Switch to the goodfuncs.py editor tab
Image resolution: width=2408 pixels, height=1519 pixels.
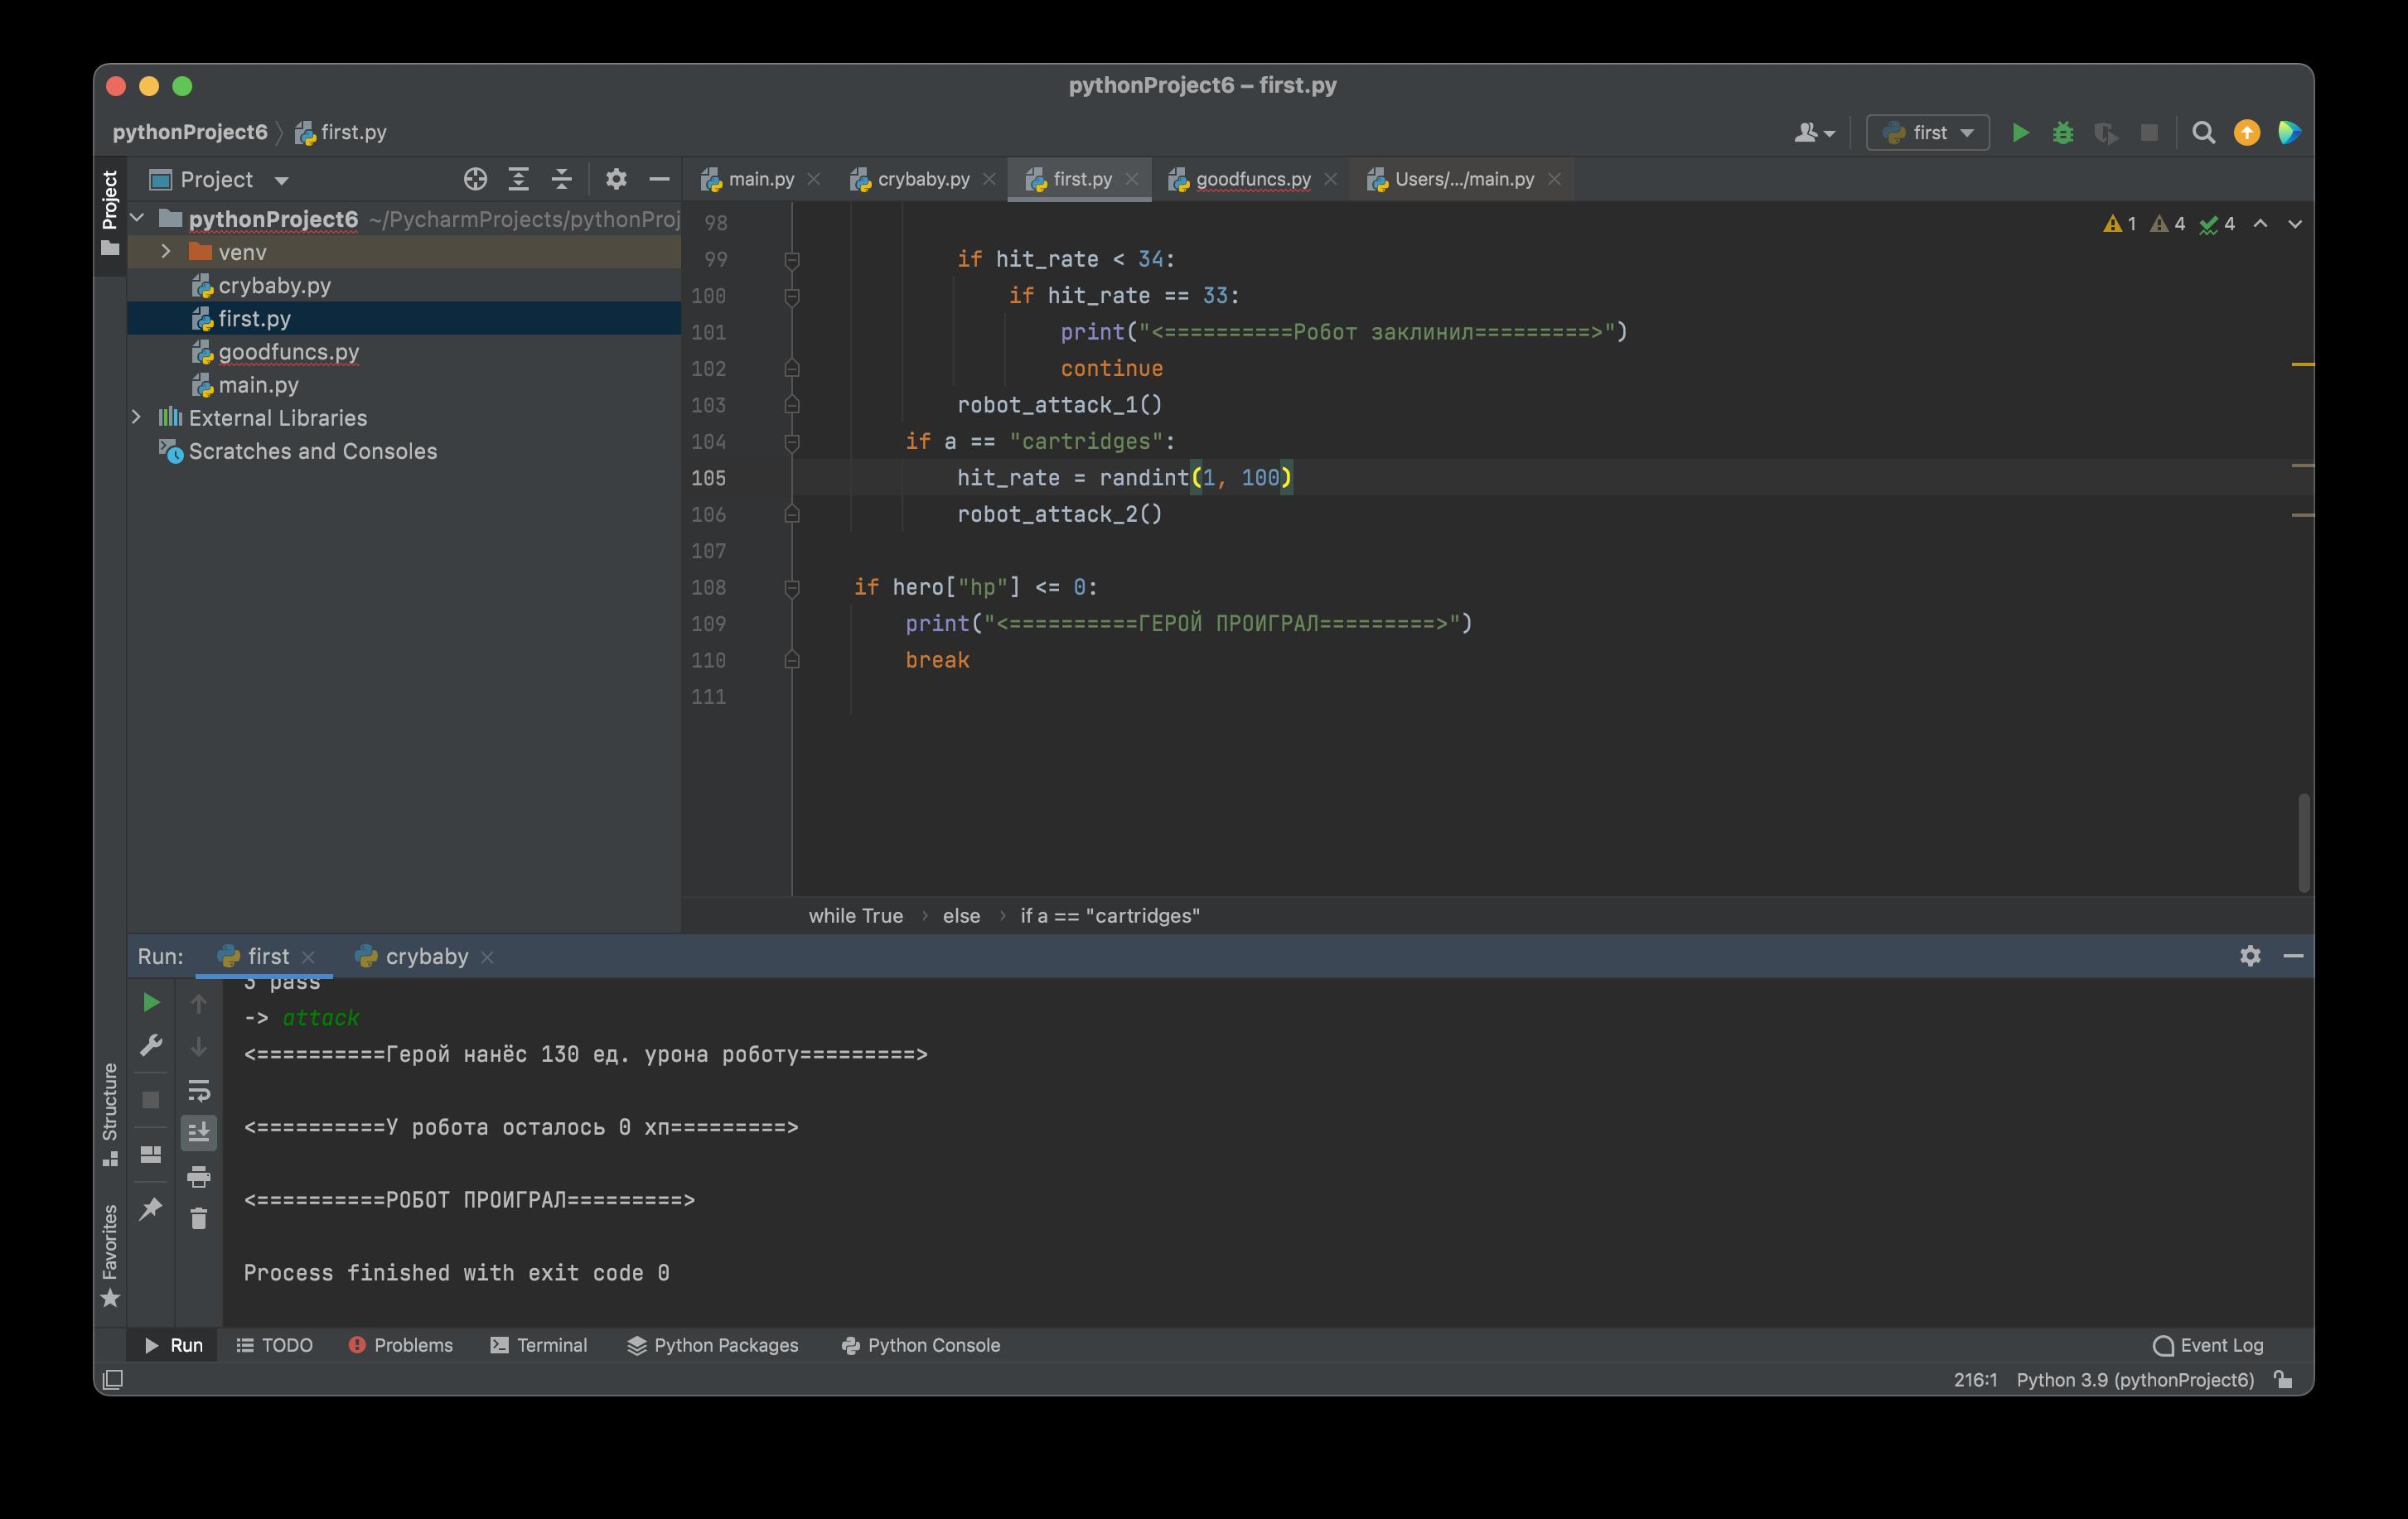1252,180
